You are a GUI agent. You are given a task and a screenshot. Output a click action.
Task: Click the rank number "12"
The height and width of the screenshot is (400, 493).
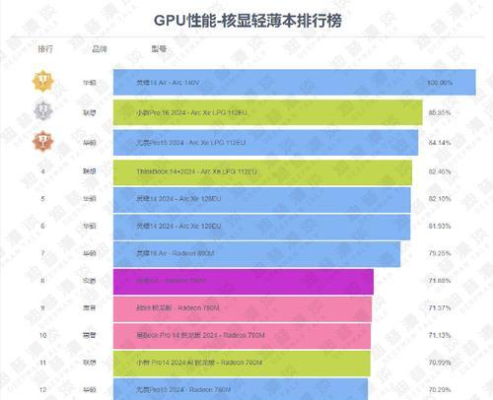point(42,390)
